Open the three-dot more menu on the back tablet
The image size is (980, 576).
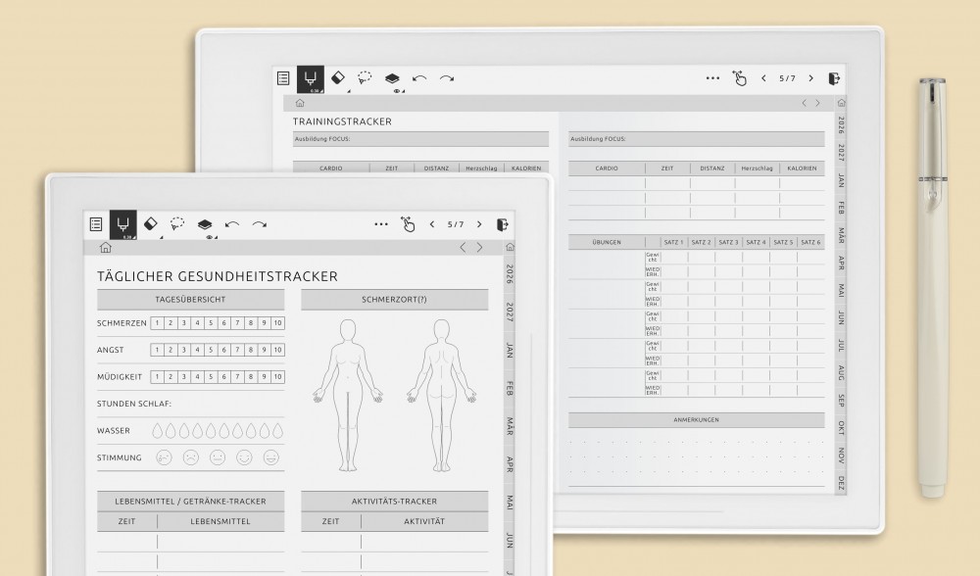tap(712, 78)
